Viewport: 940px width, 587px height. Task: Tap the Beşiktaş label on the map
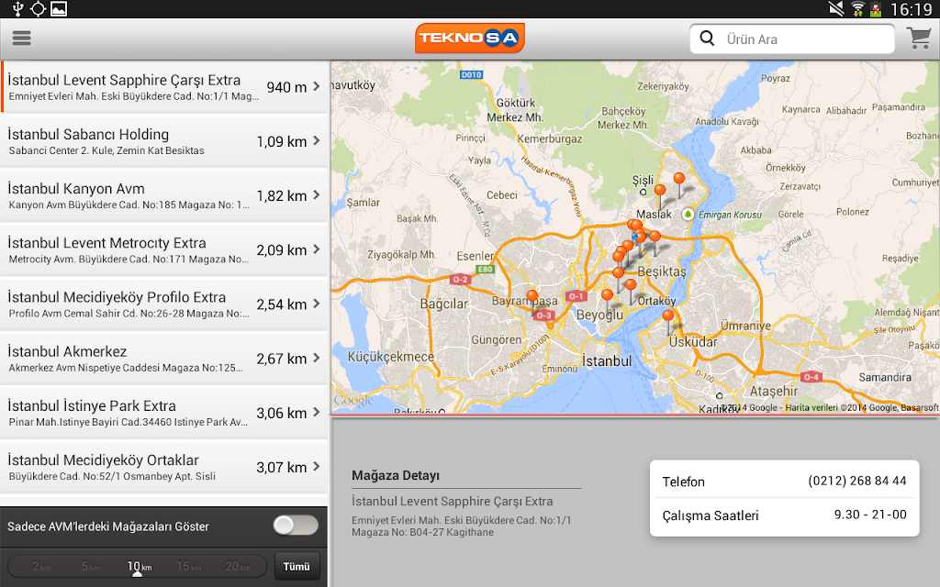tap(661, 271)
